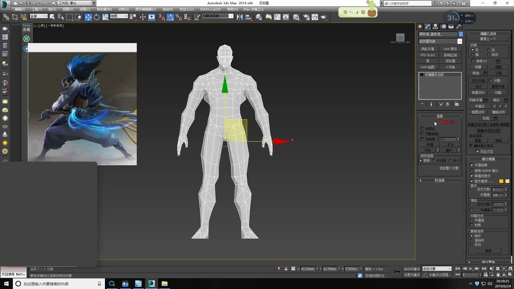This screenshot has height=289, width=514.
Task: Click the orange cage color swatch
Action: (501, 181)
